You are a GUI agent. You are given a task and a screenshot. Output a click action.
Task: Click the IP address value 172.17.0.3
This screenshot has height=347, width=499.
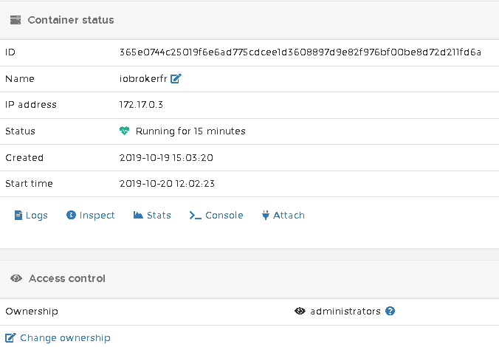pos(141,105)
